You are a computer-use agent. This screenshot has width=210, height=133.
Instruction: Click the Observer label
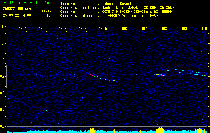pos(68,4)
